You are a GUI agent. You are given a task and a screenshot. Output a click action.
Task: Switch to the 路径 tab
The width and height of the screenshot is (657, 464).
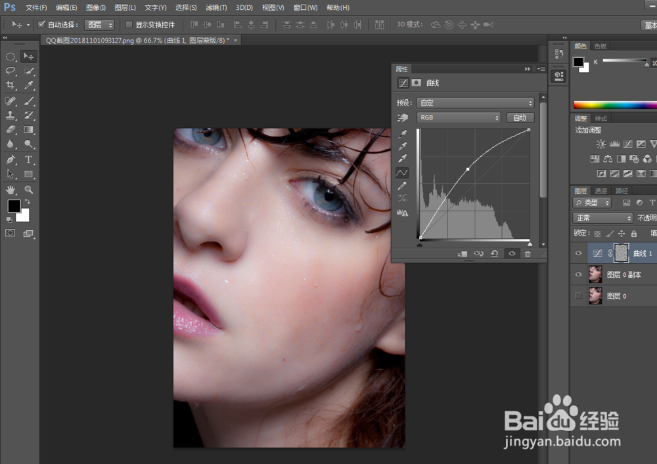622,191
